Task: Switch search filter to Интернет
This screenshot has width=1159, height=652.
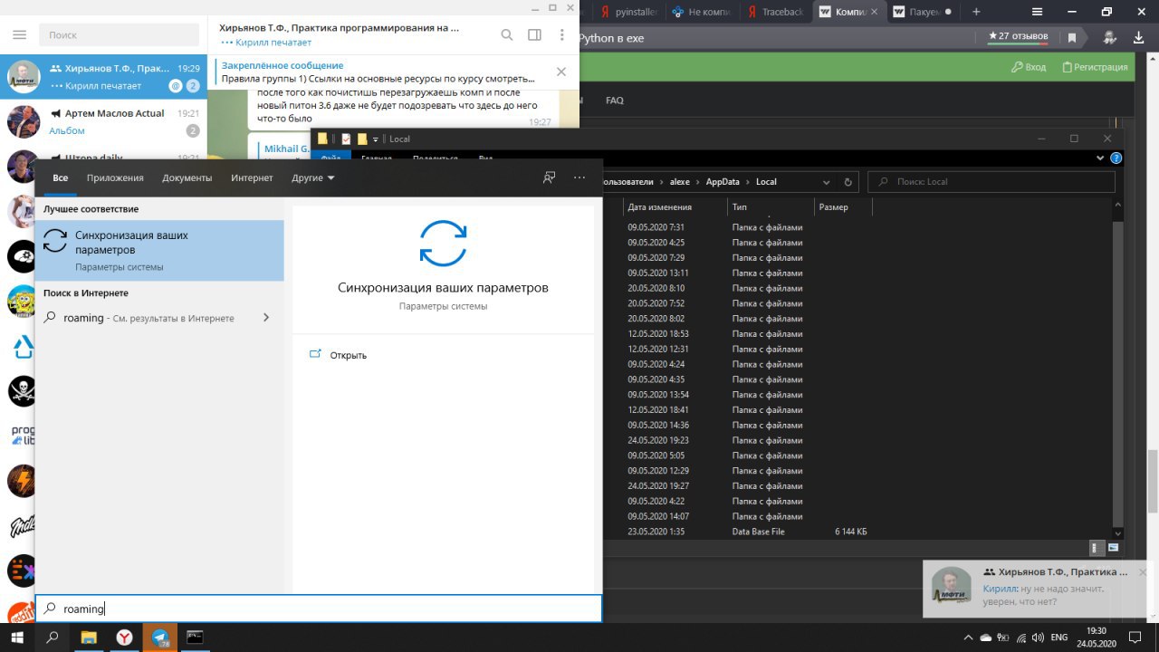Action: [x=252, y=177]
